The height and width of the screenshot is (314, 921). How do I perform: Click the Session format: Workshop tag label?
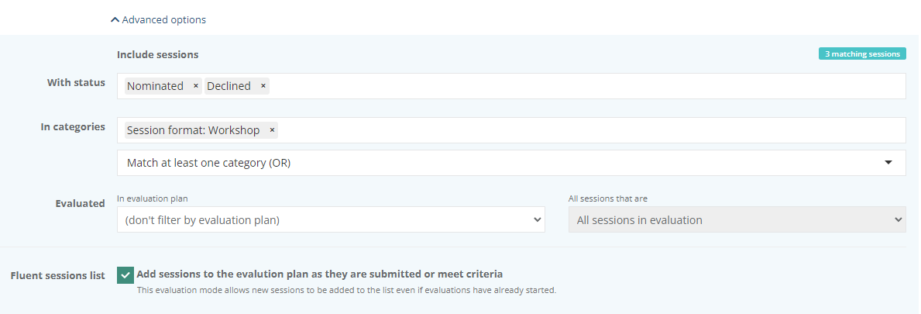pos(193,130)
